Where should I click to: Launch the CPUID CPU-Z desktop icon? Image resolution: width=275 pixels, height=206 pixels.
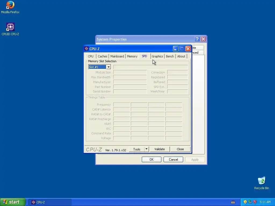point(10,29)
